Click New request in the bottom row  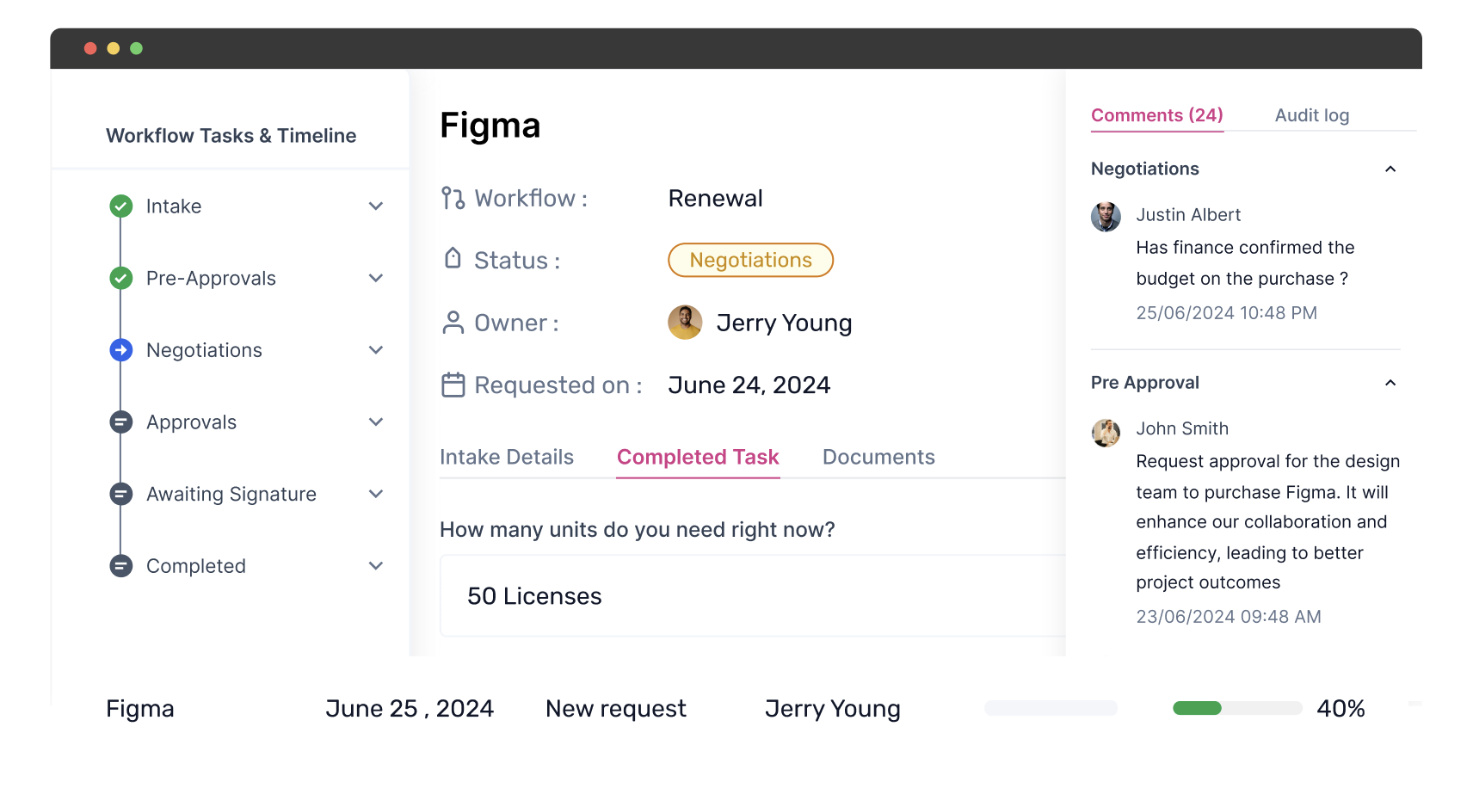click(616, 709)
